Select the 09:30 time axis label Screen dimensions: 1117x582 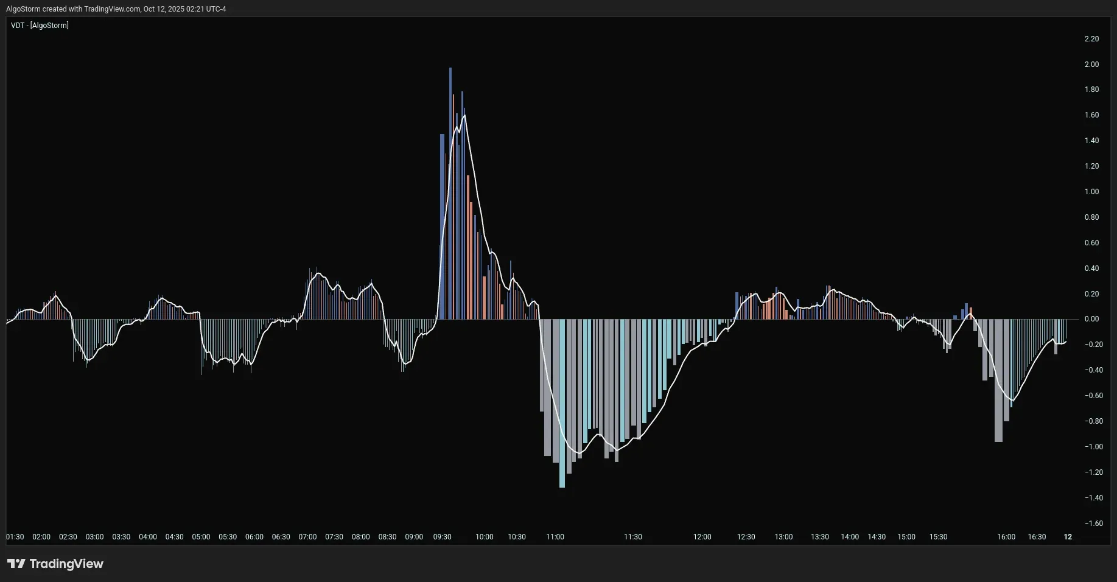[442, 537]
